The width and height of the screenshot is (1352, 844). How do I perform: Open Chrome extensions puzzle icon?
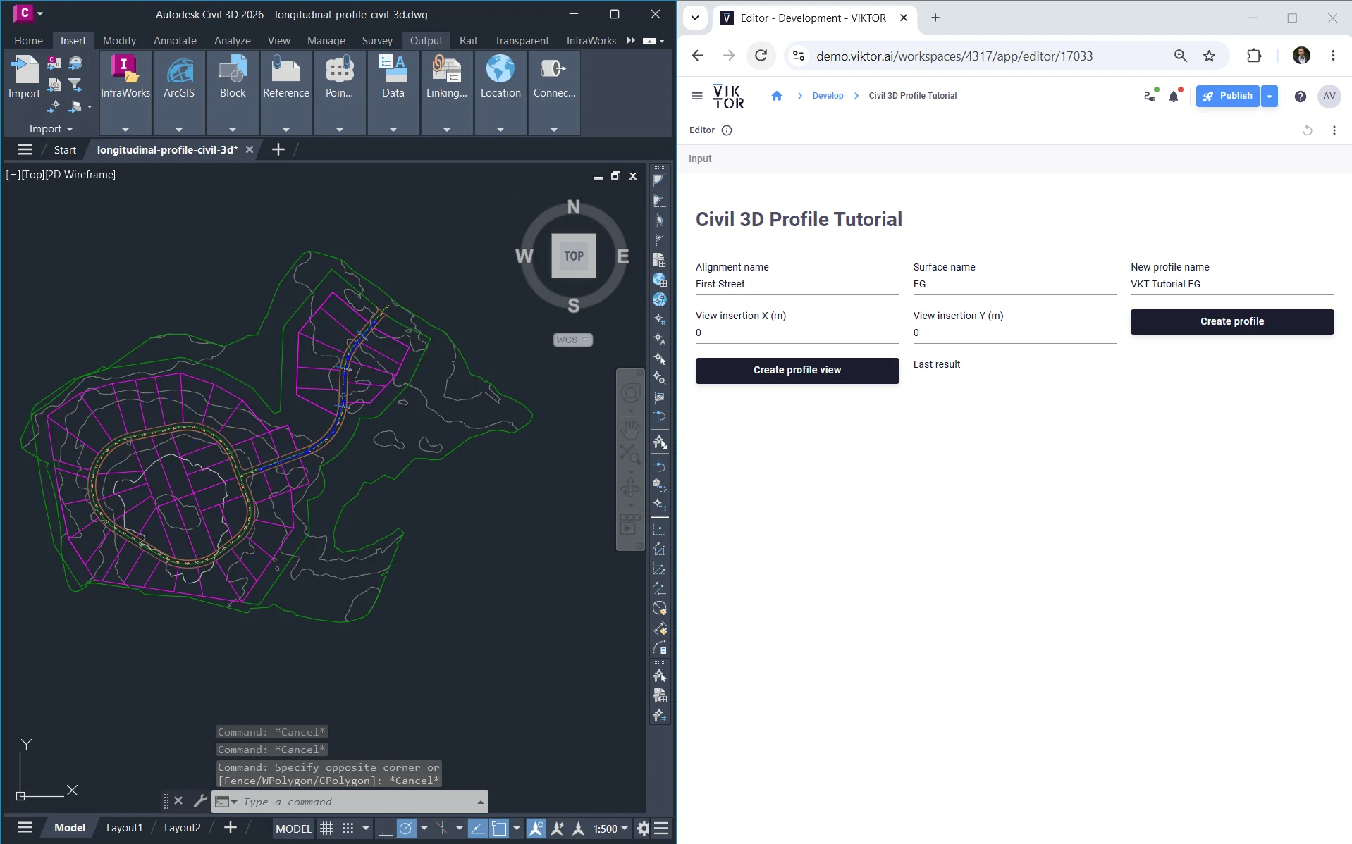pyautogui.click(x=1254, y=56)
